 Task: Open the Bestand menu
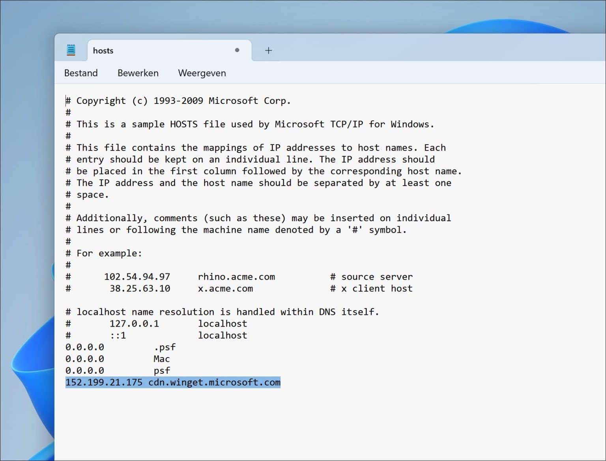click(81, 73)
